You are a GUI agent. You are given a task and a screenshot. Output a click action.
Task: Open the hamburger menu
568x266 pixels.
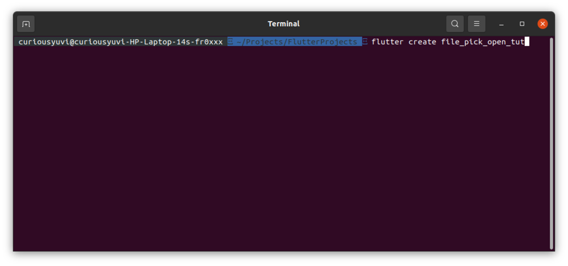point(477,24)
